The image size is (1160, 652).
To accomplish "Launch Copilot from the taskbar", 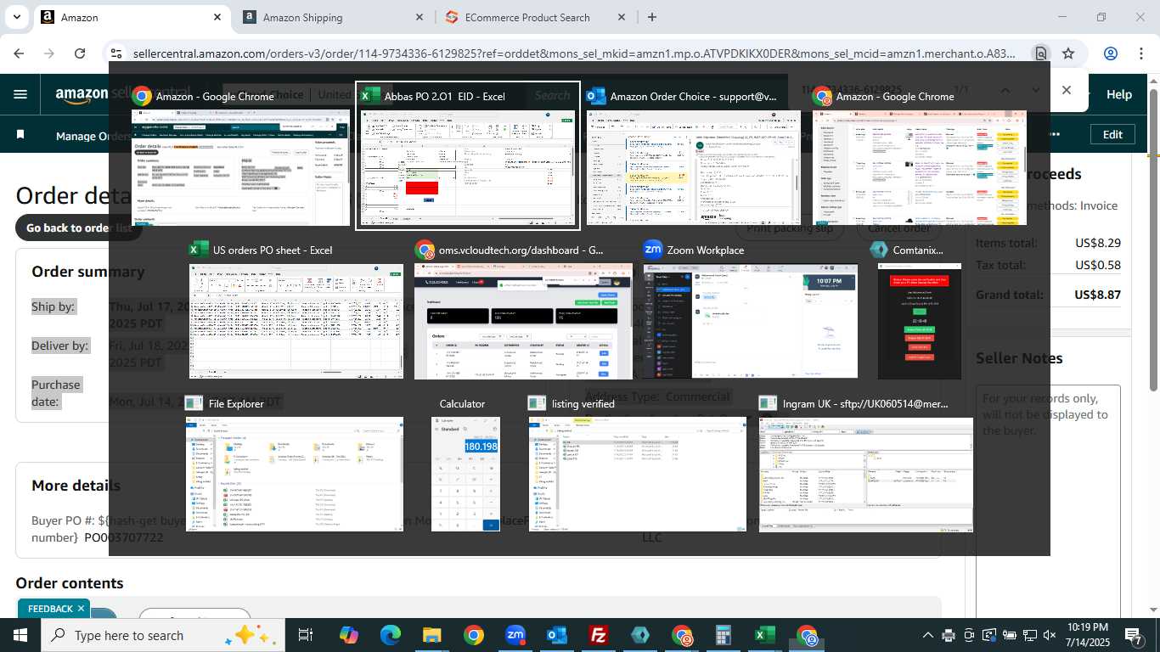I will point(348,635).
